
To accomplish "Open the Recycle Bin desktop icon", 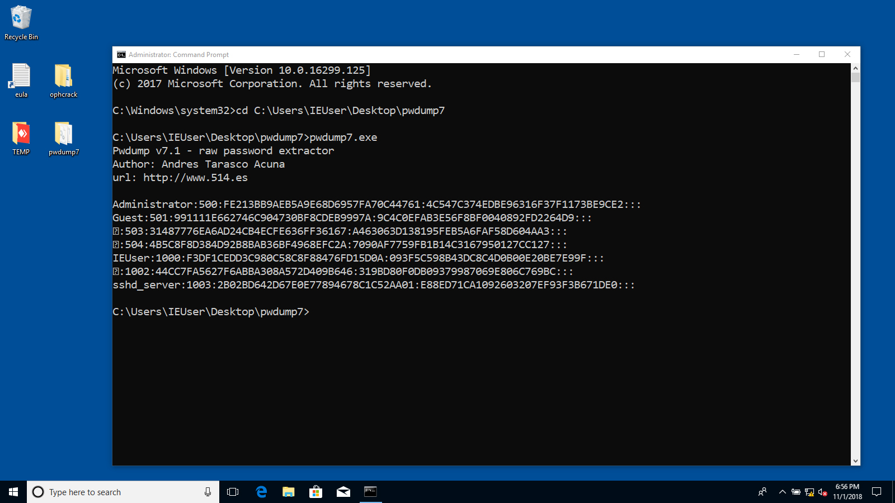I will tap(21, 23).
